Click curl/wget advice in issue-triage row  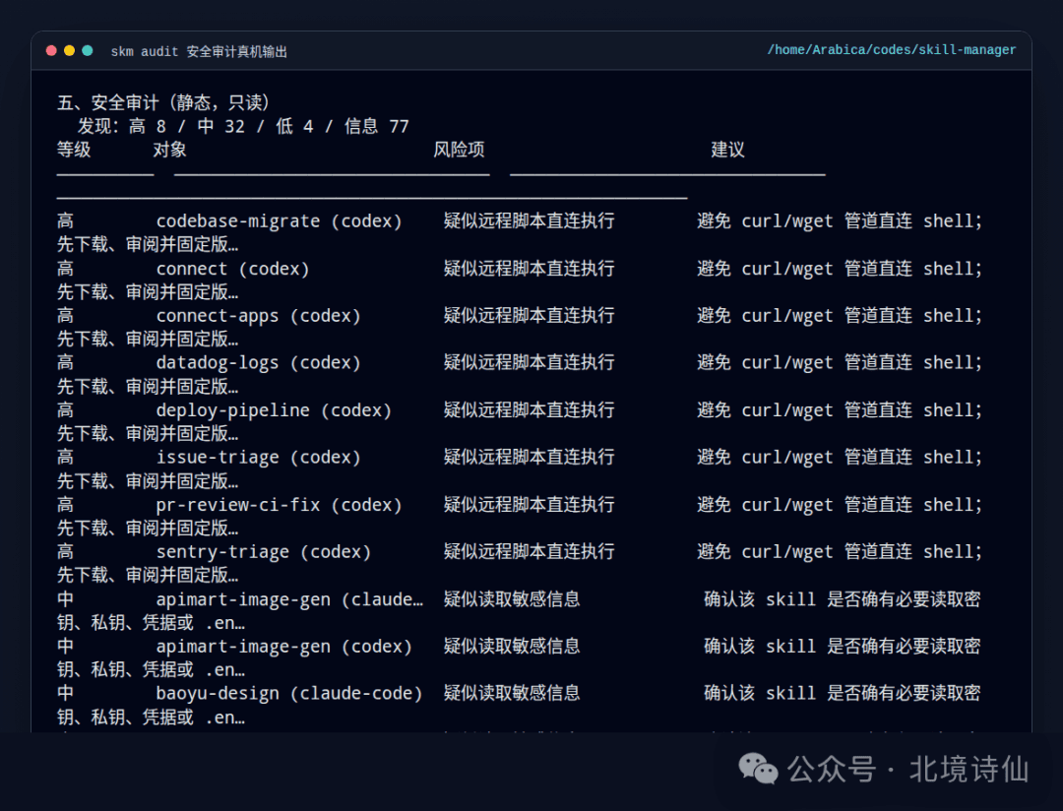point(840,457)
